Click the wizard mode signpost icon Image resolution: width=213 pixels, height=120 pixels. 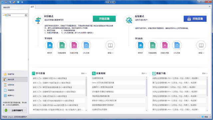[38, 20]
